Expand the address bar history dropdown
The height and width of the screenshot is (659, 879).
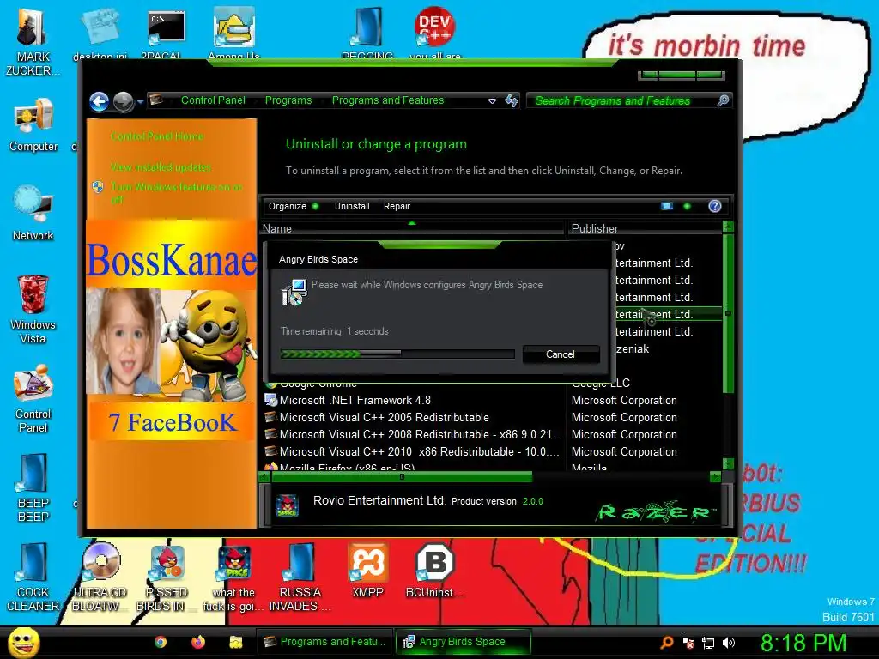[492, 101]
